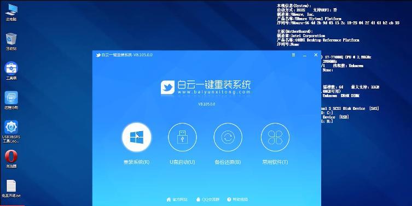
Task: Open the hamburger menu in title bar
Action: coord(293,55)
